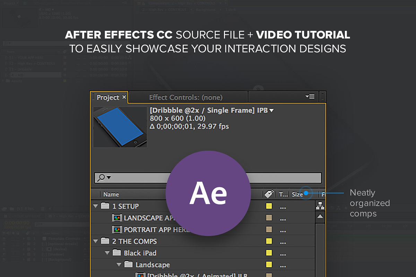Click the 8 bpc color depth button
The height and width of the screenshot is (277, 416).
[x=29, y=209]
